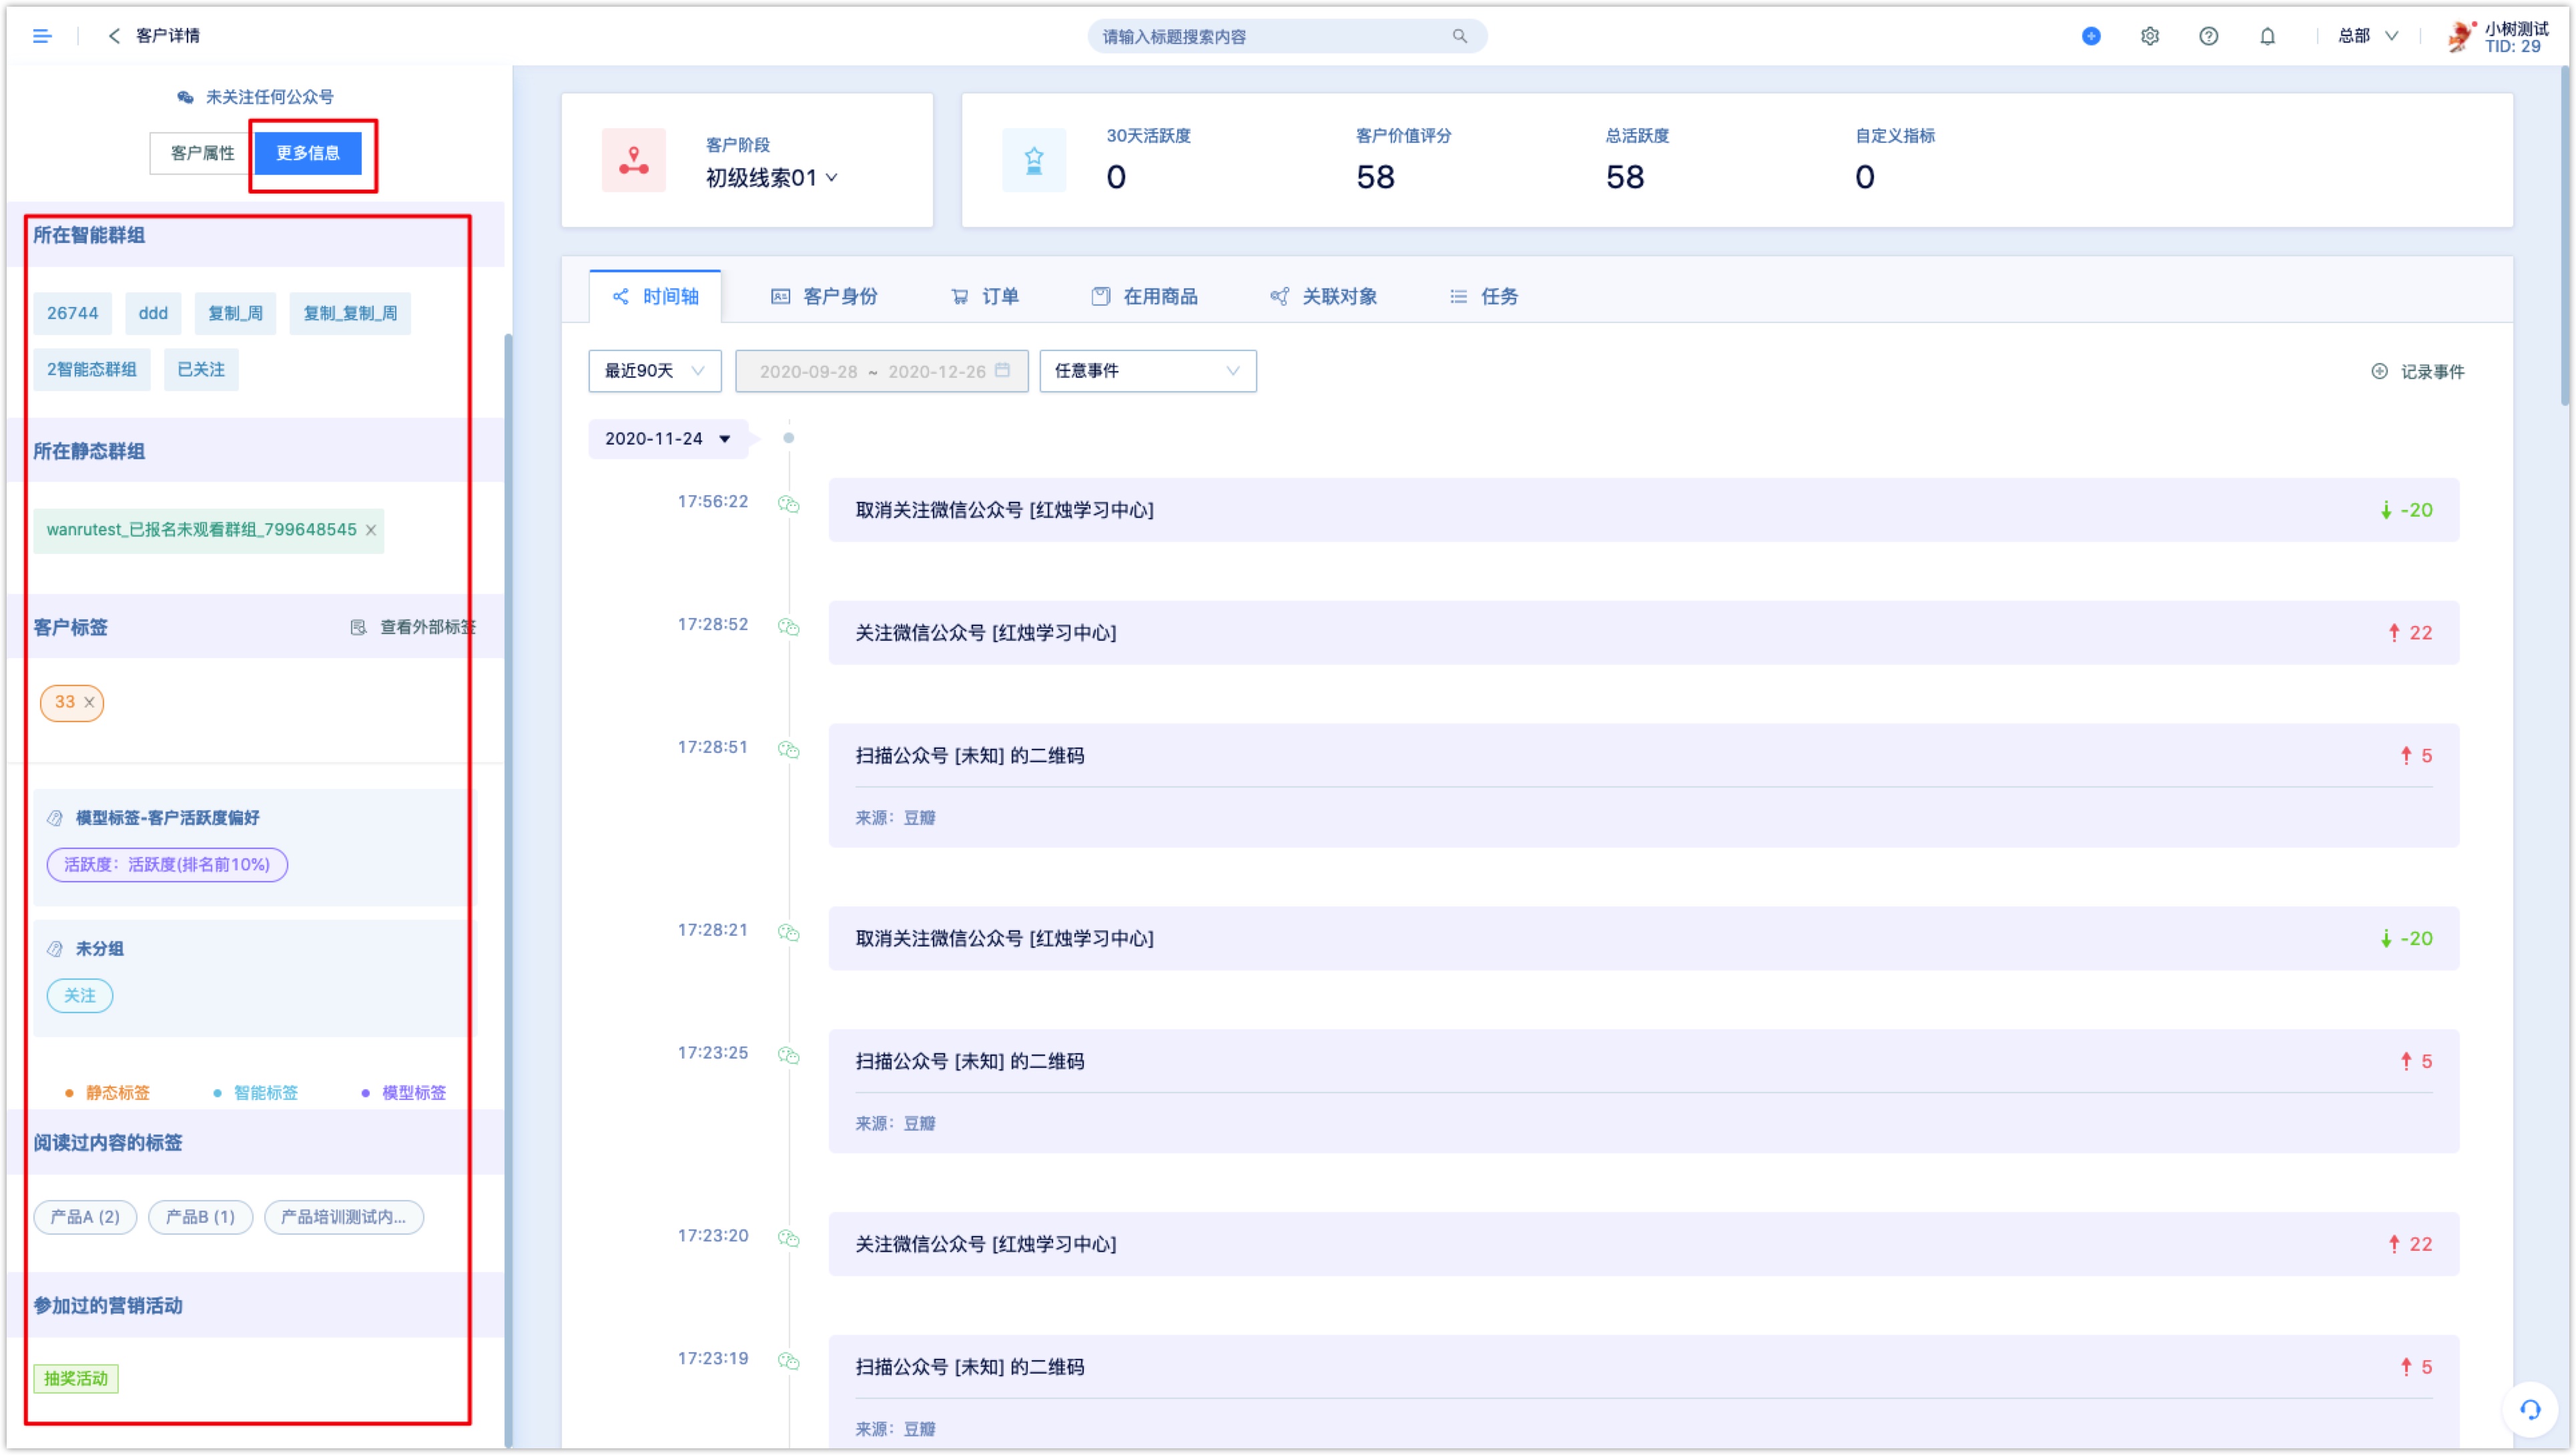
Task: Click WeChat icon at 17:56:22 event
Action: tap(789, 504)
